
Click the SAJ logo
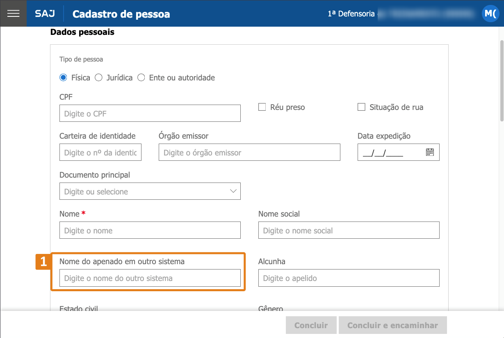[45, 14]
